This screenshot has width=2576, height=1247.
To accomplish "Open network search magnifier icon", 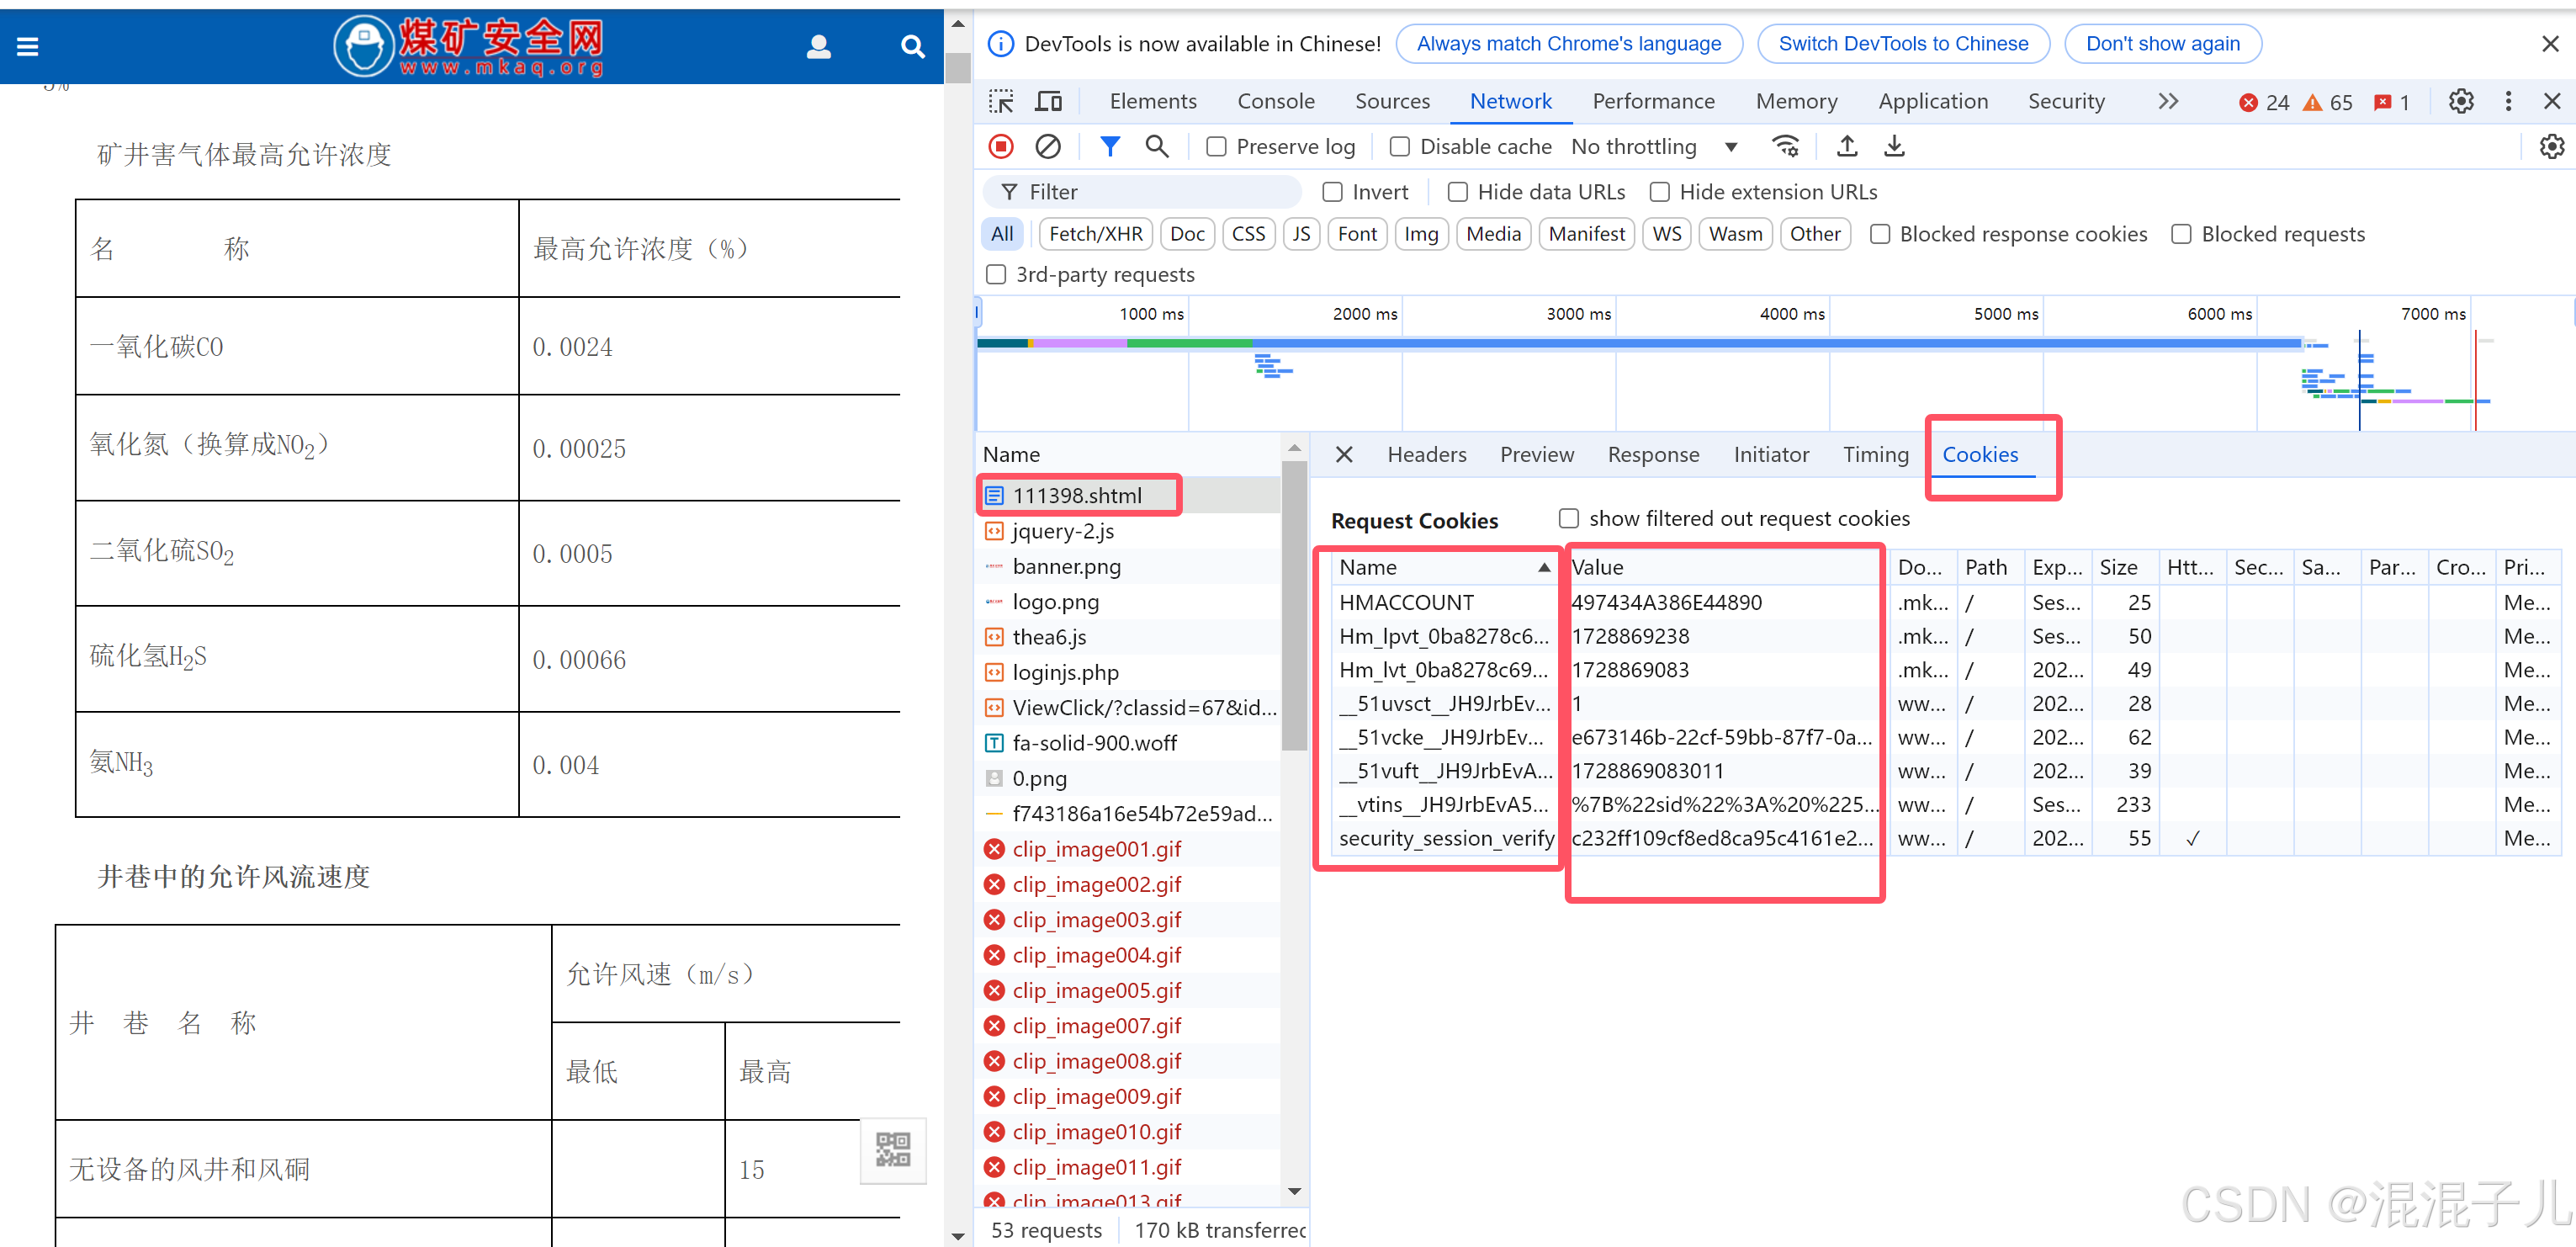I will click(x=1156, y=147).
